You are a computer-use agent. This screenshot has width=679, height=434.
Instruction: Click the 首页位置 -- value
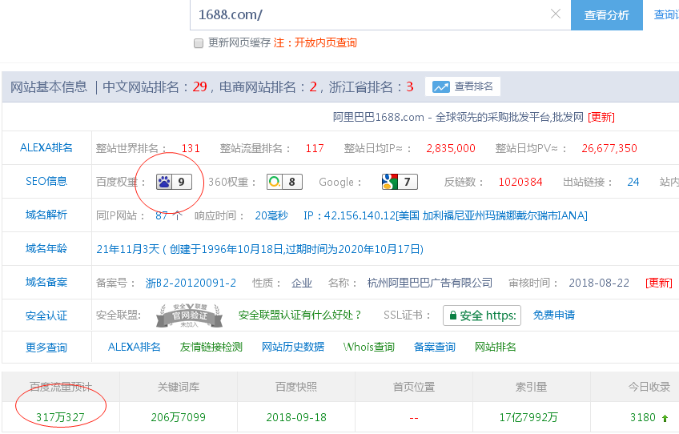click(x=413, y=418)
